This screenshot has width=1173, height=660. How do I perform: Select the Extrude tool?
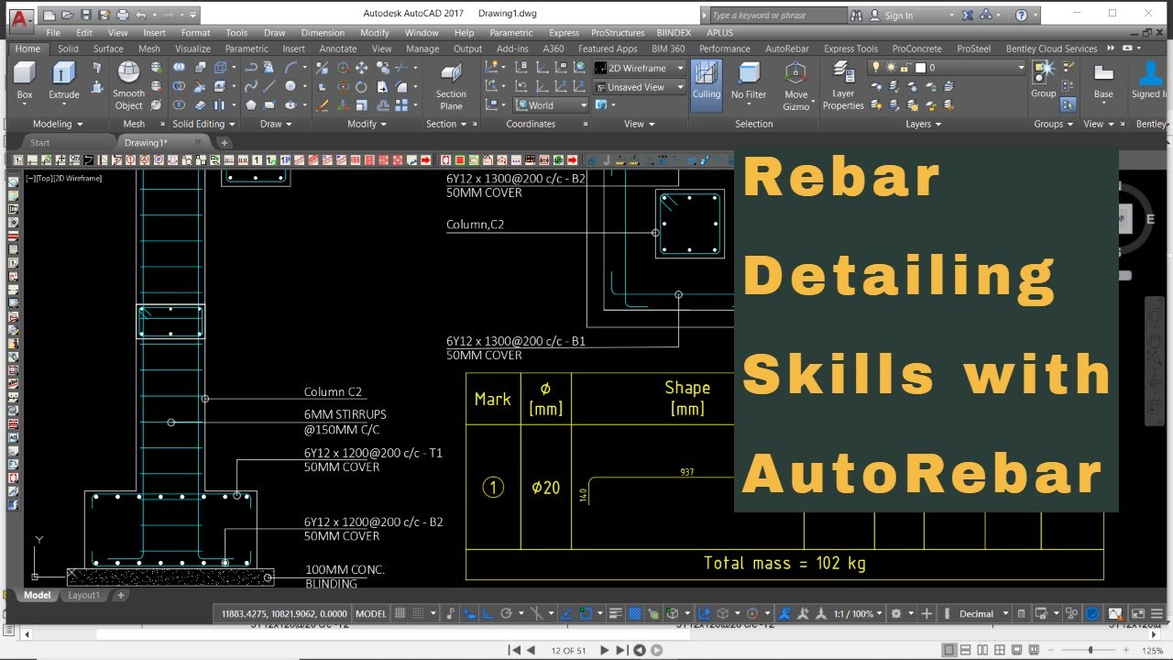(64, 81)
